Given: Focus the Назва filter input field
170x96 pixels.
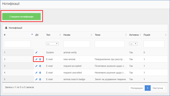Looking at the screenshot, I should click(77, 44).
